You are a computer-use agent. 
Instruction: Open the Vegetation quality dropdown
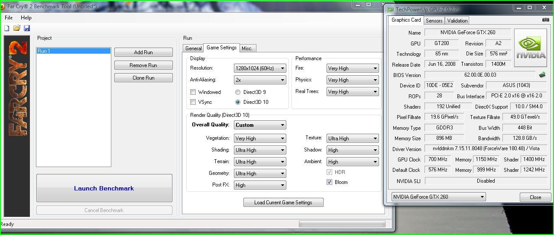(x=260, y=138)
